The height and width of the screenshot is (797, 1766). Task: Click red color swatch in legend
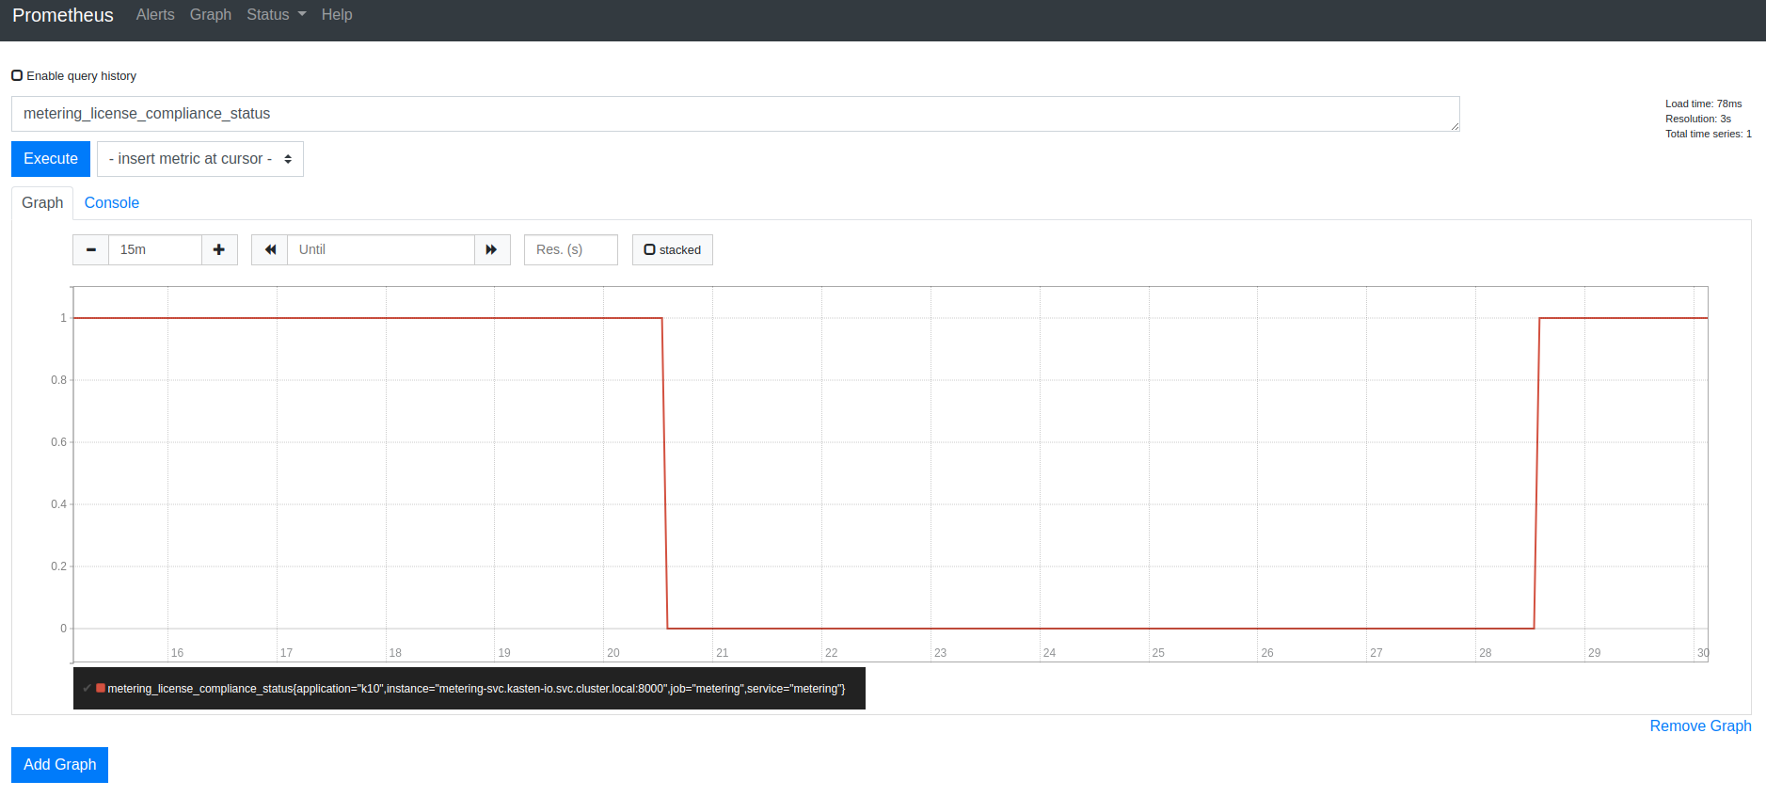[x=101, y=688]
